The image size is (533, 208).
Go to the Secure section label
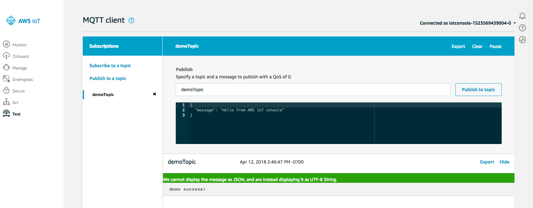point(19,91)
